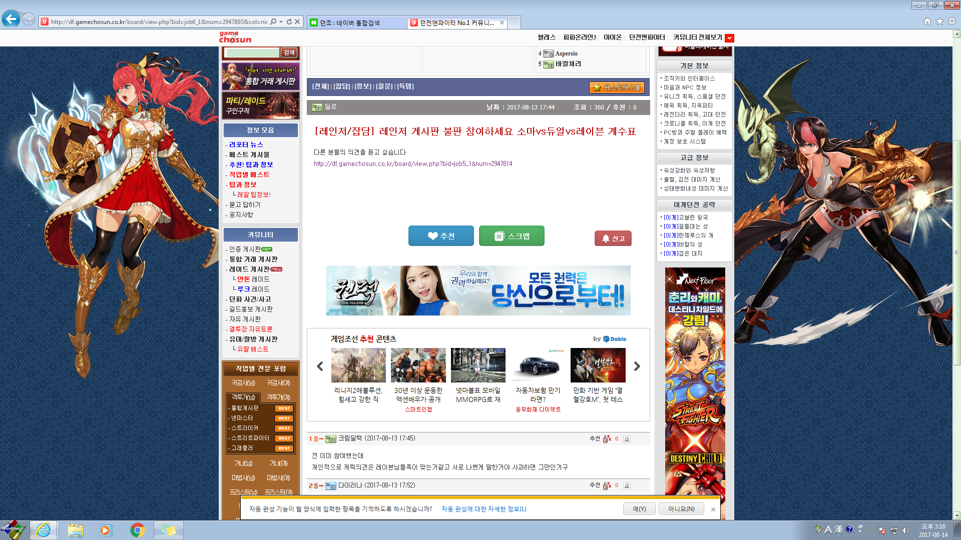Open the gamechosun job5_1 post link
961x540 pixels.
(412, 164)
